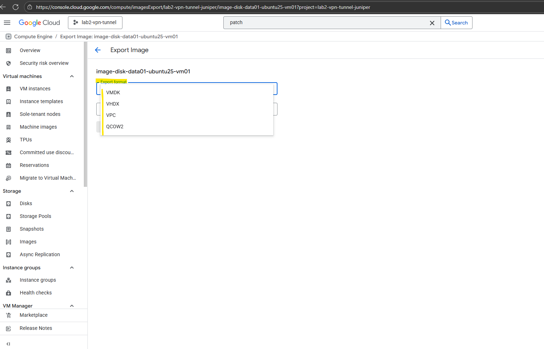Open Health checks page
Viewport: 544px width, 349px height.
36,293
